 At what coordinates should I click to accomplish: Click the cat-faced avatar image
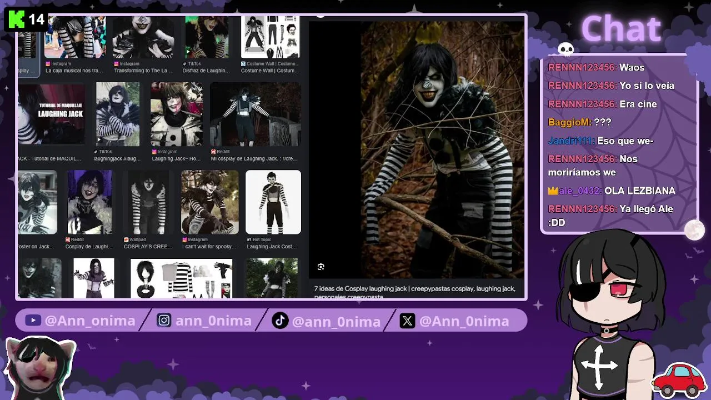[40, 368]
